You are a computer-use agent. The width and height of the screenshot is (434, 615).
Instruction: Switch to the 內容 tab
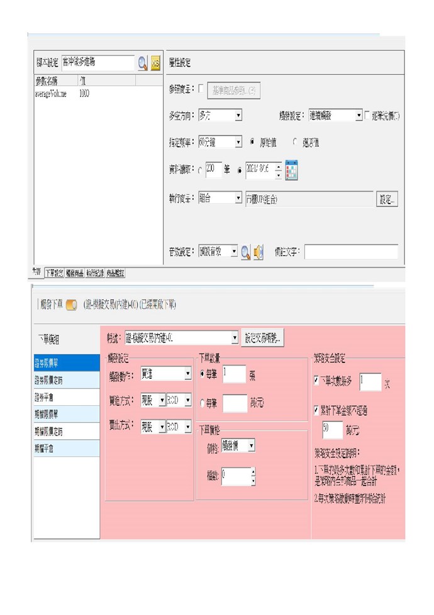coord(36,272)
